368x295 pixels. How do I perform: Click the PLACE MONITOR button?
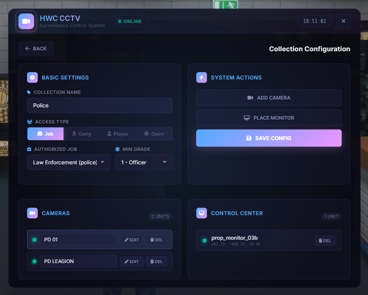269,118
